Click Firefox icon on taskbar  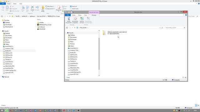(11, 110)
